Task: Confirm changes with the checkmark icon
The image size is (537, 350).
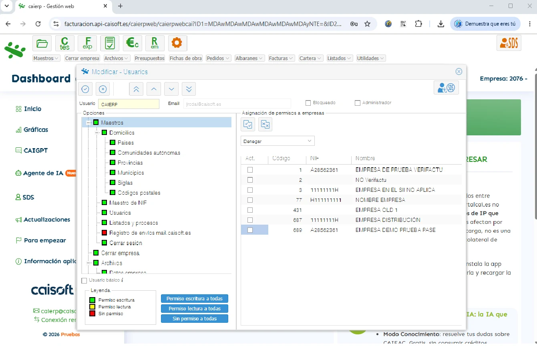Action: 85,89
